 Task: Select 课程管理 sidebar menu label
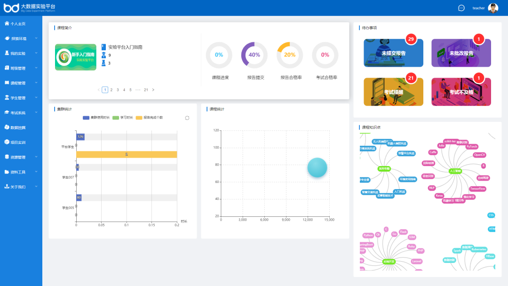[x=18, y=83]
